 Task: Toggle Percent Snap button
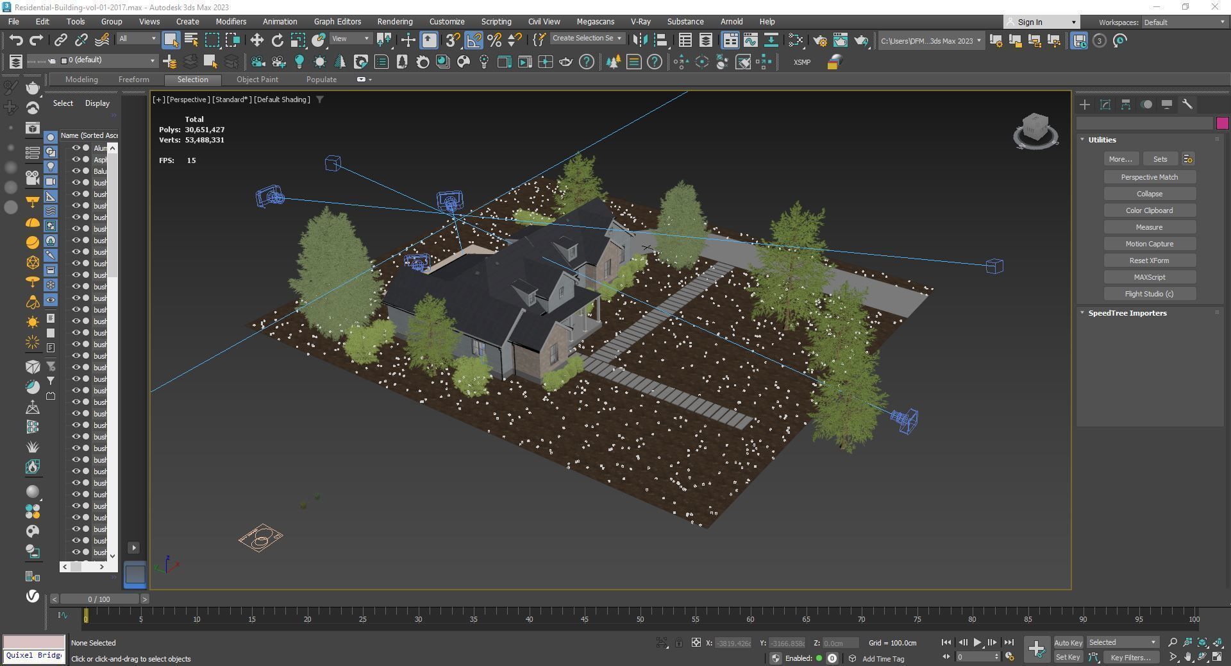tap(494, 40)
